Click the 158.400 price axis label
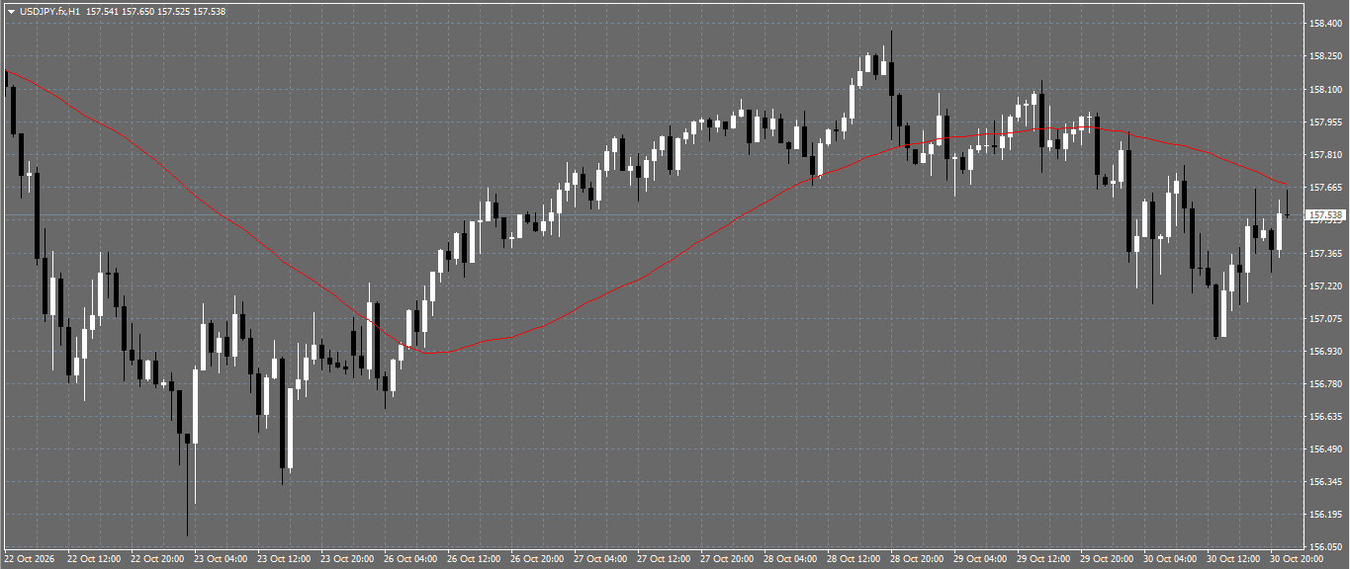1350x569 pixels. 1324,23
